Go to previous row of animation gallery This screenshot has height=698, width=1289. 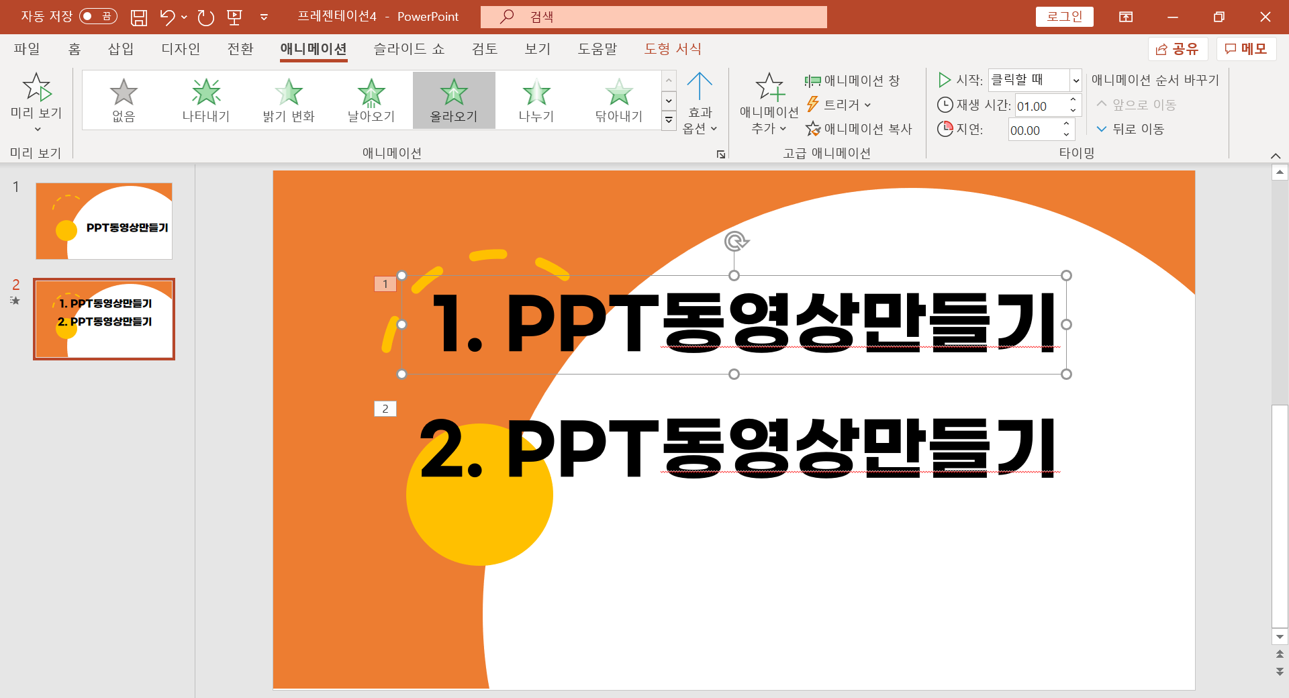[x=669, y=81]
